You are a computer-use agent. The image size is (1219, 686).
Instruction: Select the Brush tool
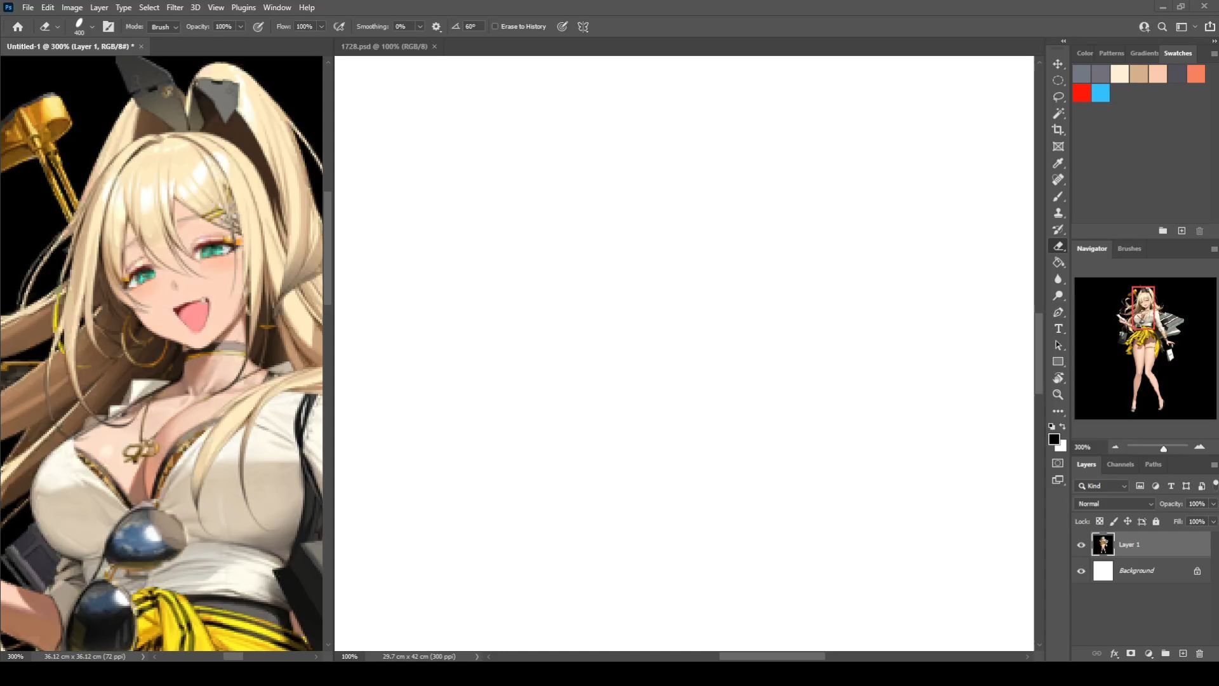[x=1058, y=196]
